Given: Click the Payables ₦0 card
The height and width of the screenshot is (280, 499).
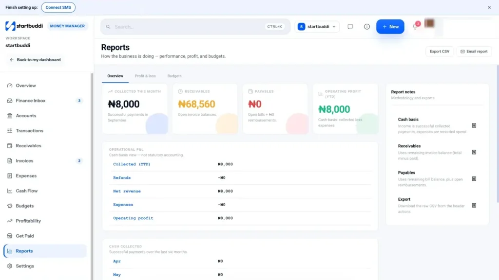Looking at the screenshot, I should 275,108.
